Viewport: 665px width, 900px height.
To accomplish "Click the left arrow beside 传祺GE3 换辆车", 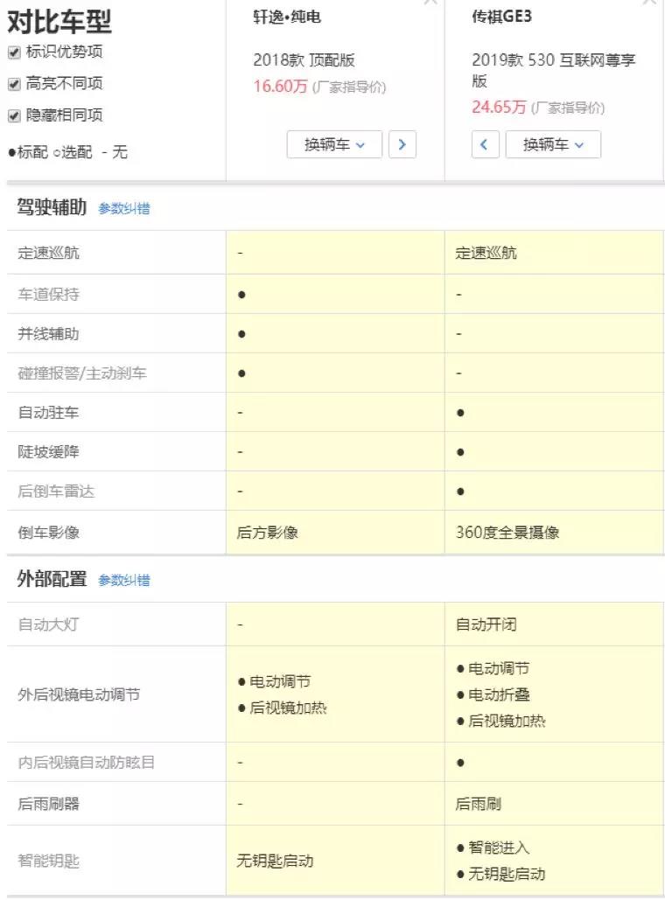I will pyautogui.click(x=485, y=144).
